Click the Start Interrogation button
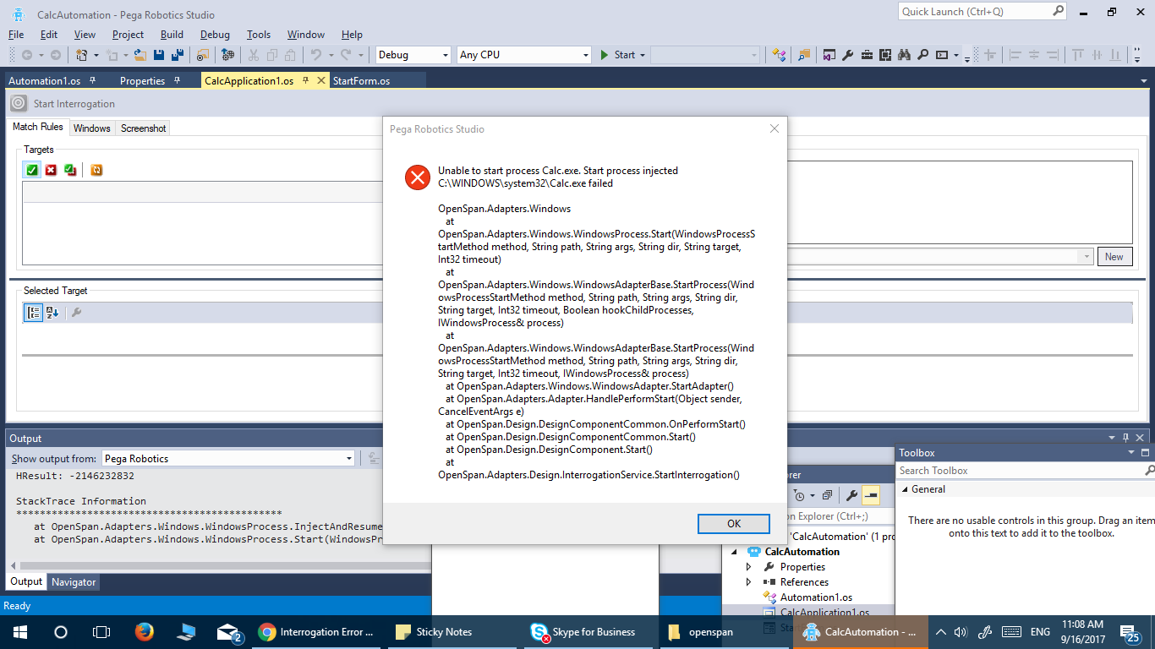1155x649 pixels. pos(63,104)
